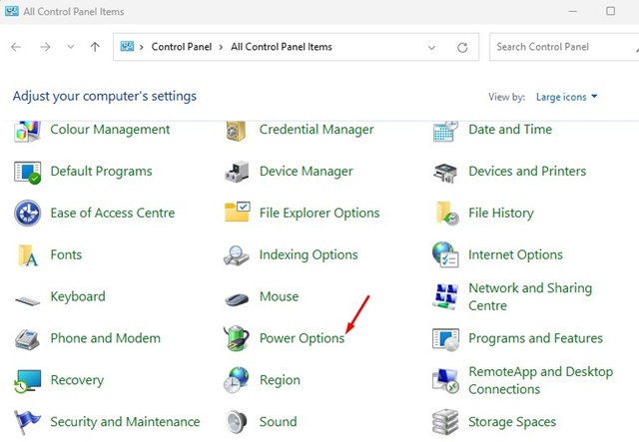
Task: Open the Recovery text link
Action: 77,380
